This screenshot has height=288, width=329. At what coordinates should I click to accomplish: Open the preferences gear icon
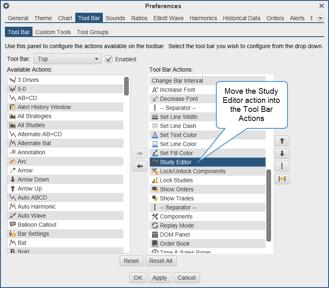pos(6,6)
